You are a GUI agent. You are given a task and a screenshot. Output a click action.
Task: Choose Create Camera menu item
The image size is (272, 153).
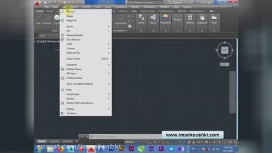click(86, 78)
